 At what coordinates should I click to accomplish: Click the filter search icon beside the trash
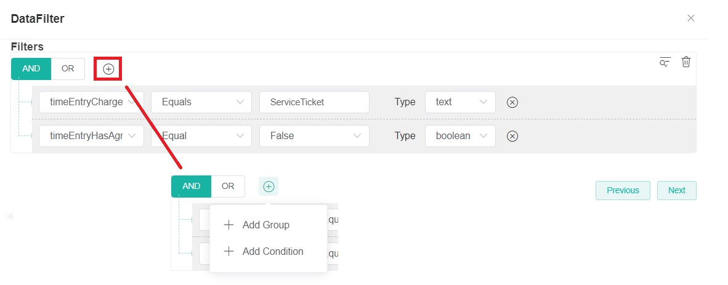click(x=665, y=62)
